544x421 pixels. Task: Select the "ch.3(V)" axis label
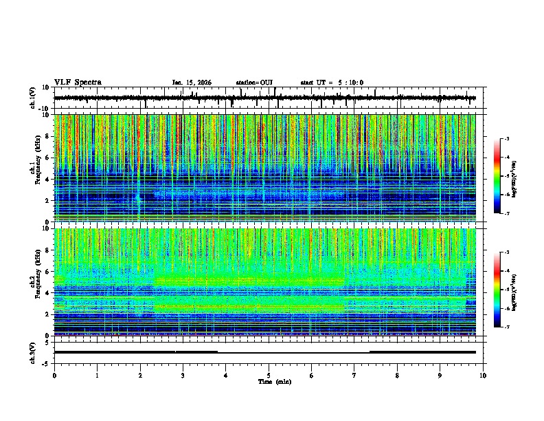(x=32, y=353)
